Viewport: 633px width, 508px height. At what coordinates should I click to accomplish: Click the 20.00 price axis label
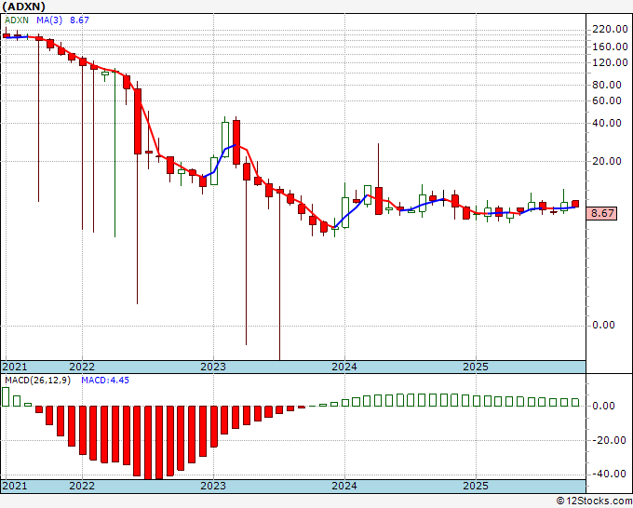coord(606,161)
